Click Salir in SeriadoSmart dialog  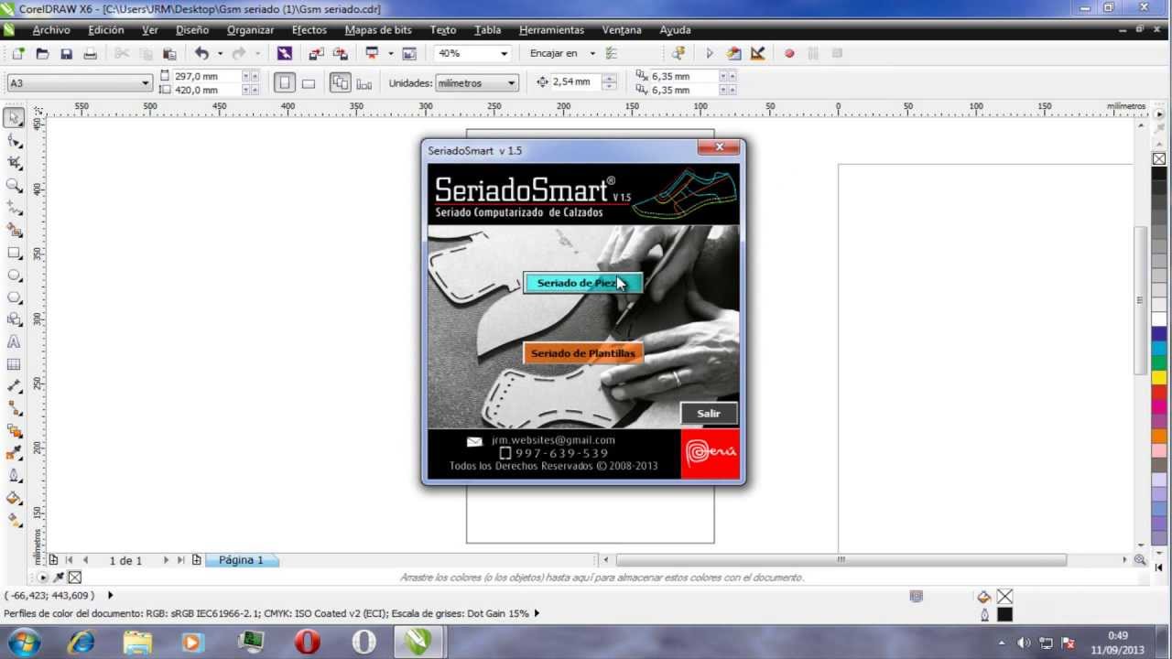click(709, 414)
